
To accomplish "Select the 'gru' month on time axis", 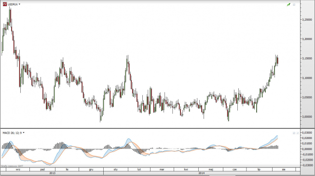I will pos(91,169).
